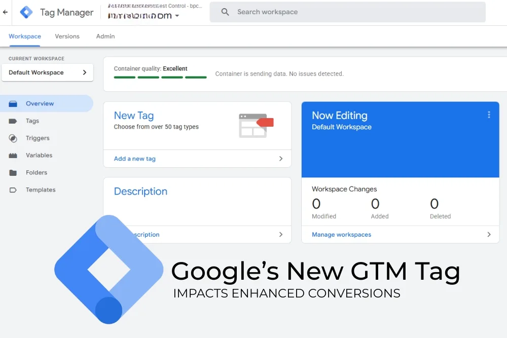Open Variables in the sidebar
Screen dimensions: 507x338
point(39,155)
